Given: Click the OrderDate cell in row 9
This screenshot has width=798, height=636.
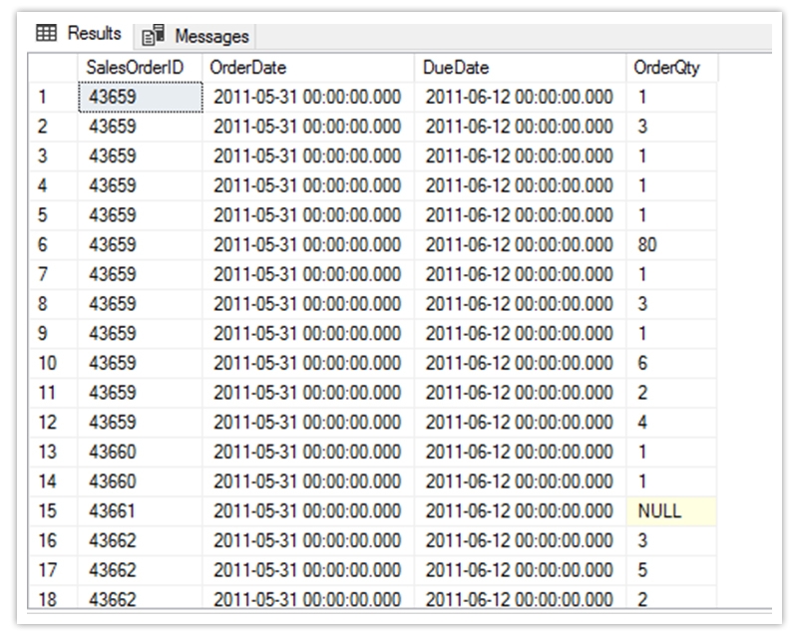Looking at the screenshot, I should pyautogui.click(x=308, y=333).
